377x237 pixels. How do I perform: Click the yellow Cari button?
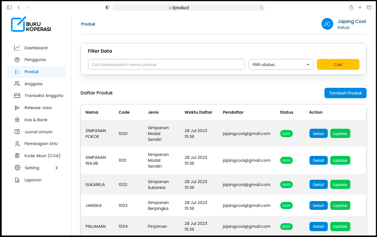coord(338,64)
